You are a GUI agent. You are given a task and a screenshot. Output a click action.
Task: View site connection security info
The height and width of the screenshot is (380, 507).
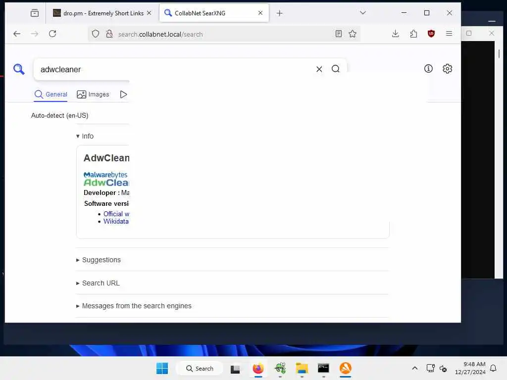click(109, 34)
